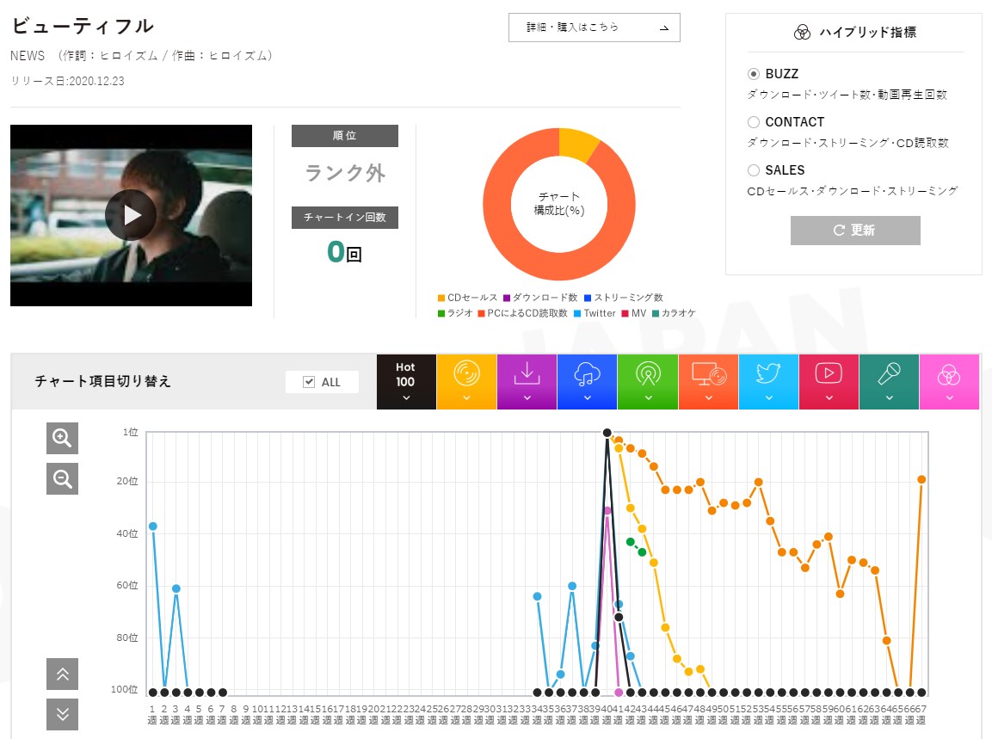Click the arrow icon in purchase button
Screen dimensions: 992x739
click(x=663, y=28)
